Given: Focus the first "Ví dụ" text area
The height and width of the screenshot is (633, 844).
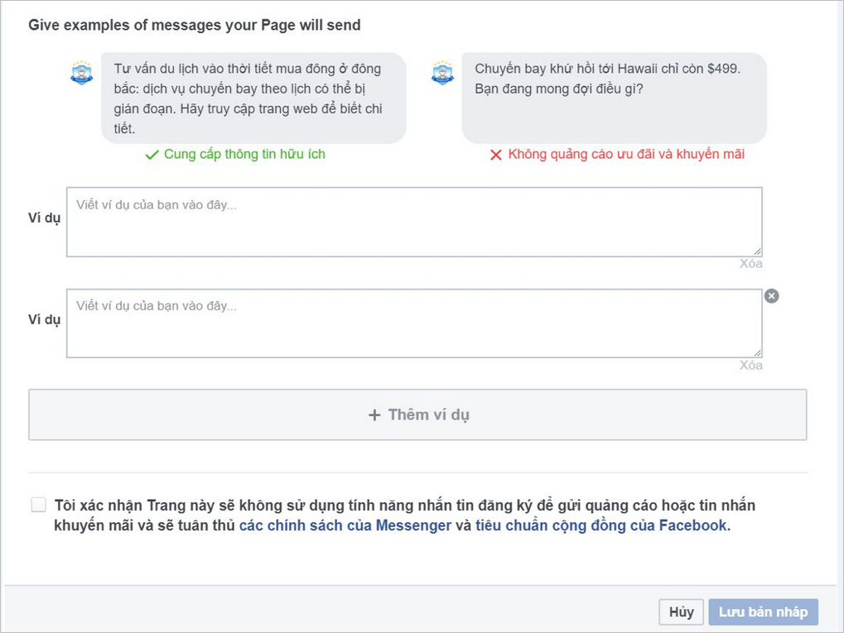Looking at the screenshot, I should (414, 222).
